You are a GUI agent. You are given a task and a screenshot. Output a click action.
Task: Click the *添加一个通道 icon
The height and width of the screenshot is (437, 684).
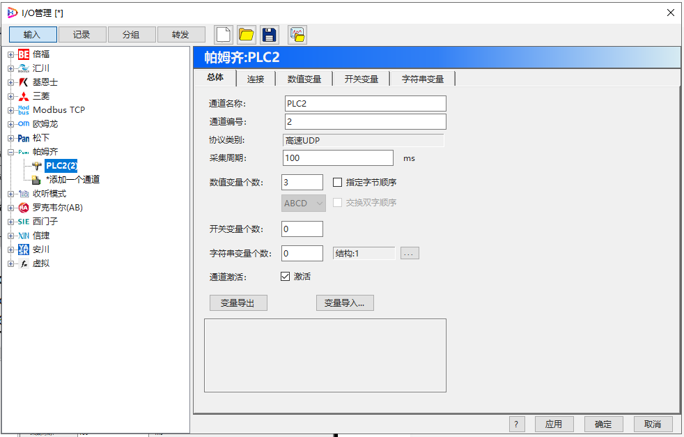[37, 179]
